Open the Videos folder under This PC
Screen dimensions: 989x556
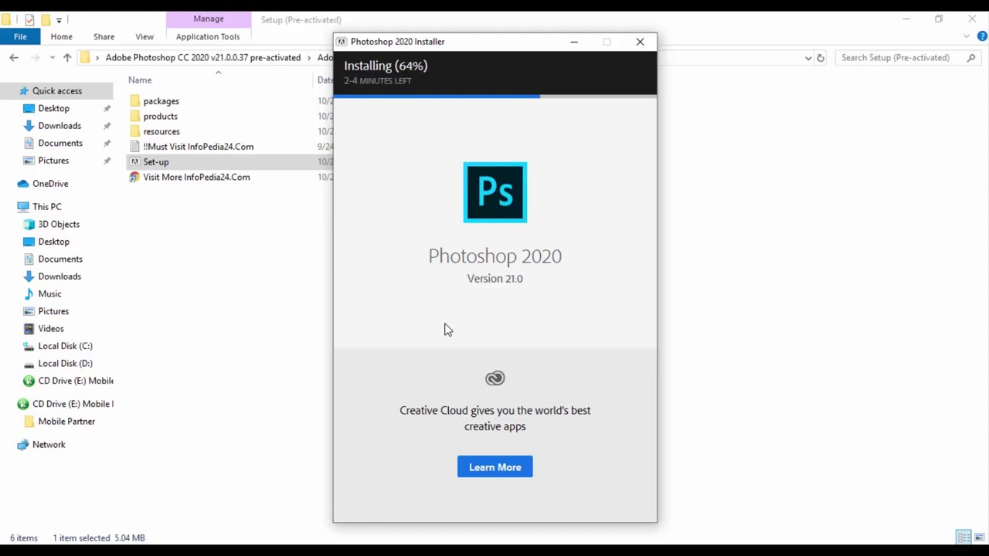point(51,329)
